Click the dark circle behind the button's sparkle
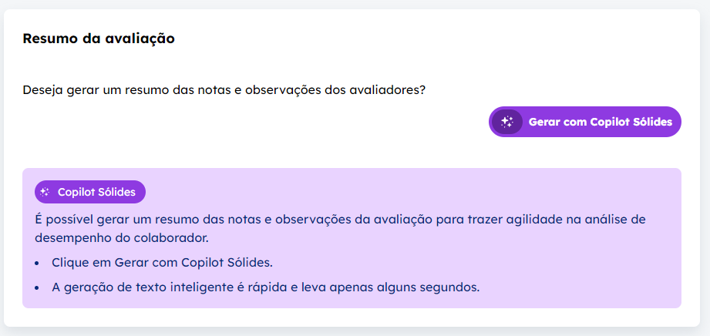710x336 pixels. [507, 122]
